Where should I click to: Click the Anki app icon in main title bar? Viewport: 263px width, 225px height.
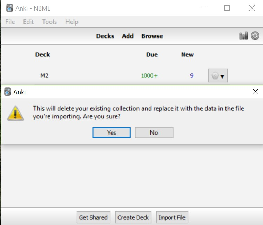(9, 8)
